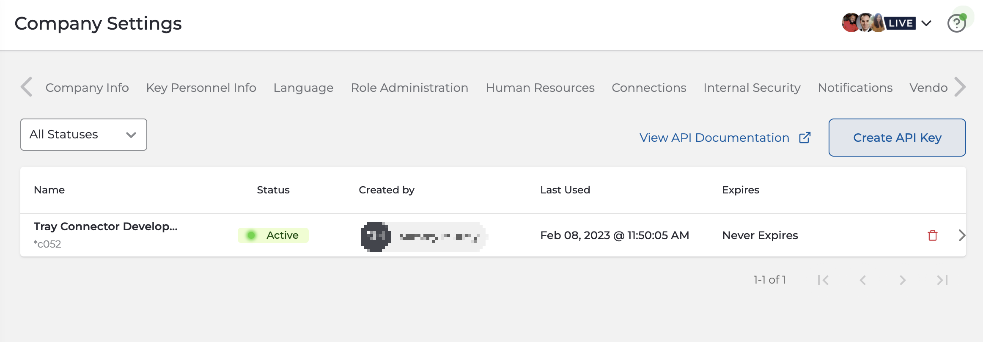983x342 pixels.
Task: Open the All Statuses dropdown
Action: coord(83,135)
